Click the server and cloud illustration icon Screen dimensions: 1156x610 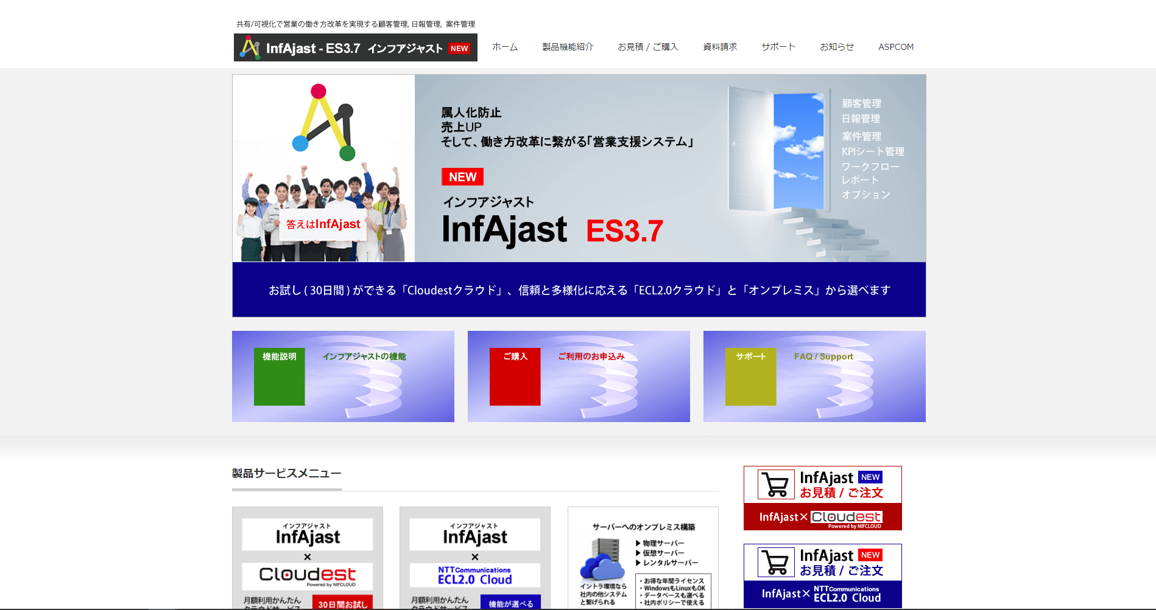tap(602, 558)
